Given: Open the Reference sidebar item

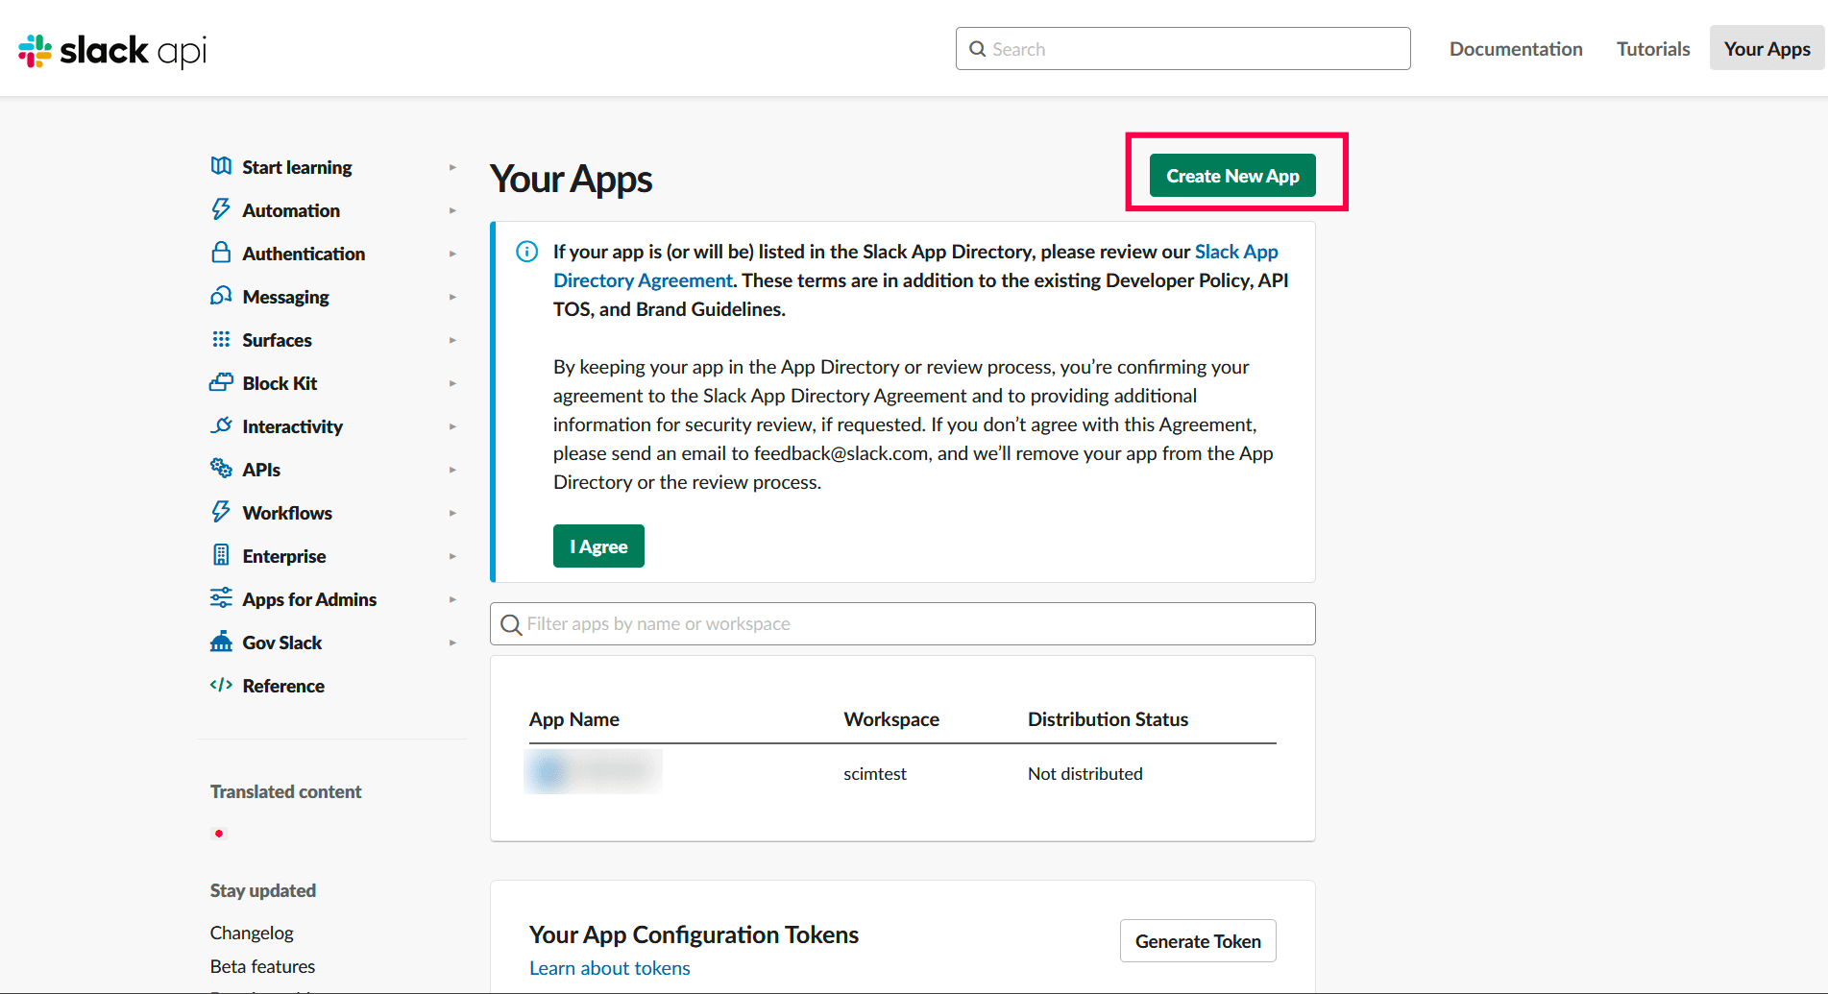Looking at the screenshot, I should [283, 686].
